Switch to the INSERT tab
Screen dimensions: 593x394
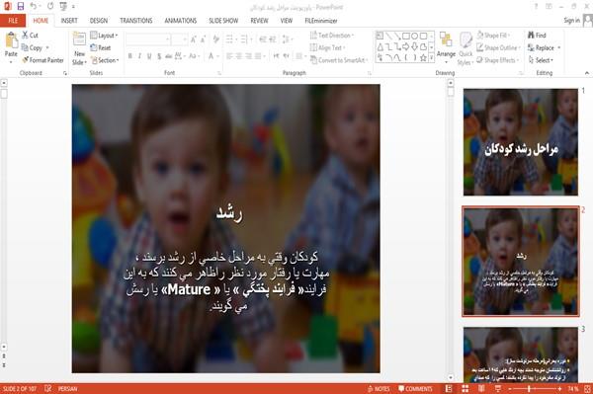tap(69, 21)
